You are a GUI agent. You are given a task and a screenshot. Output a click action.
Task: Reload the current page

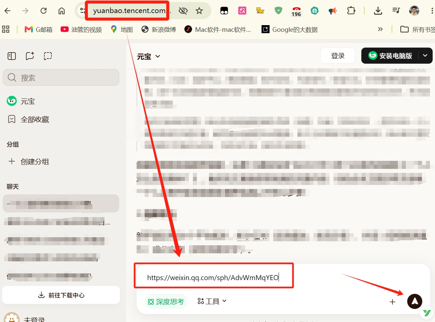[44, 11]
